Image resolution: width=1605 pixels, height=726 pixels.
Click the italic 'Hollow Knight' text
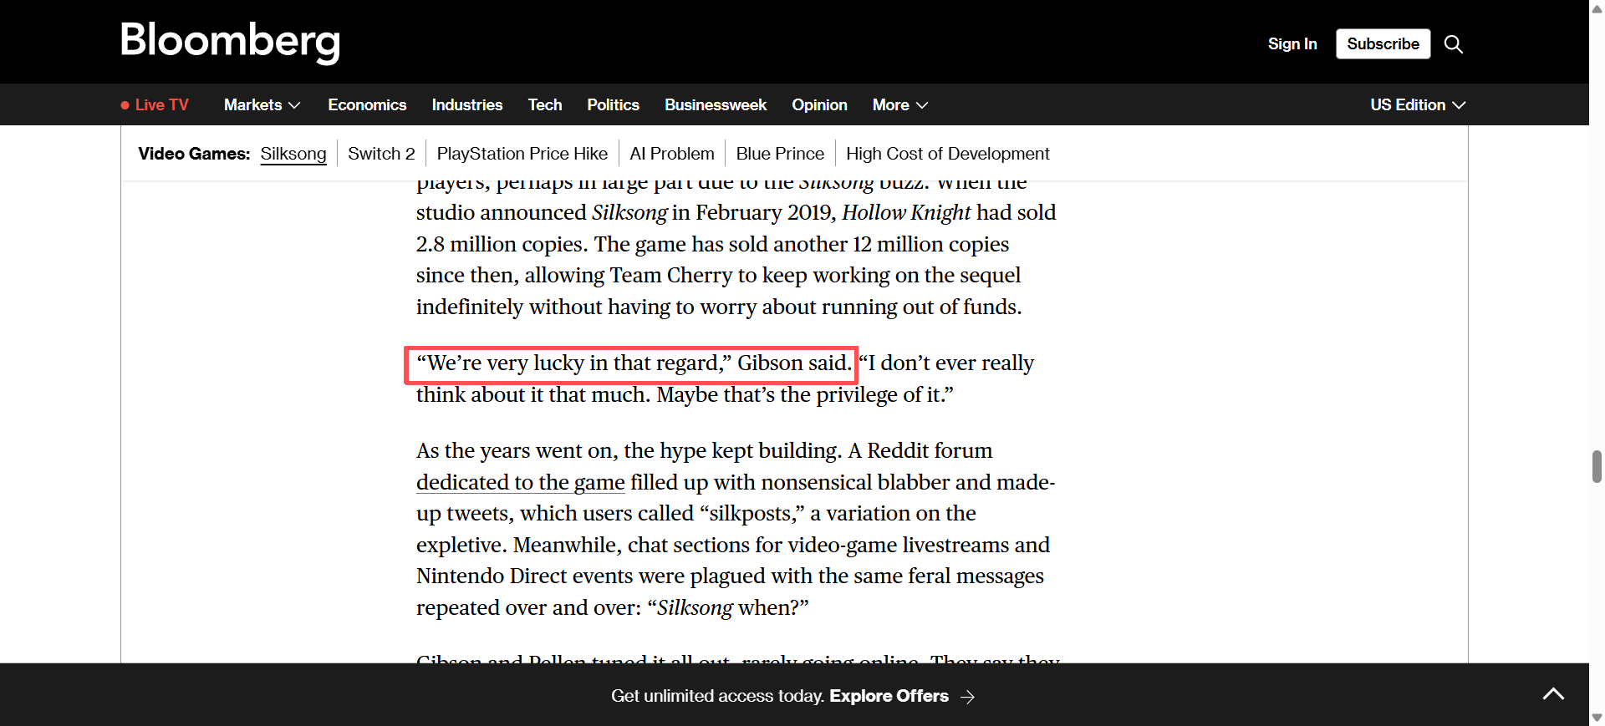tap(906, 213)
